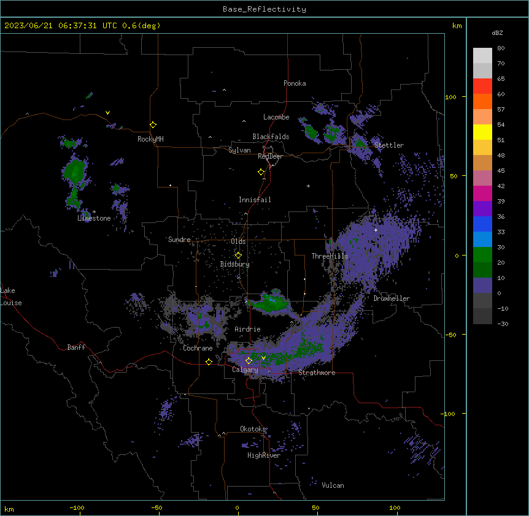529x516 pixels.
Task: Click the 45 value on the dBZ legend
Action: (501, 171)
